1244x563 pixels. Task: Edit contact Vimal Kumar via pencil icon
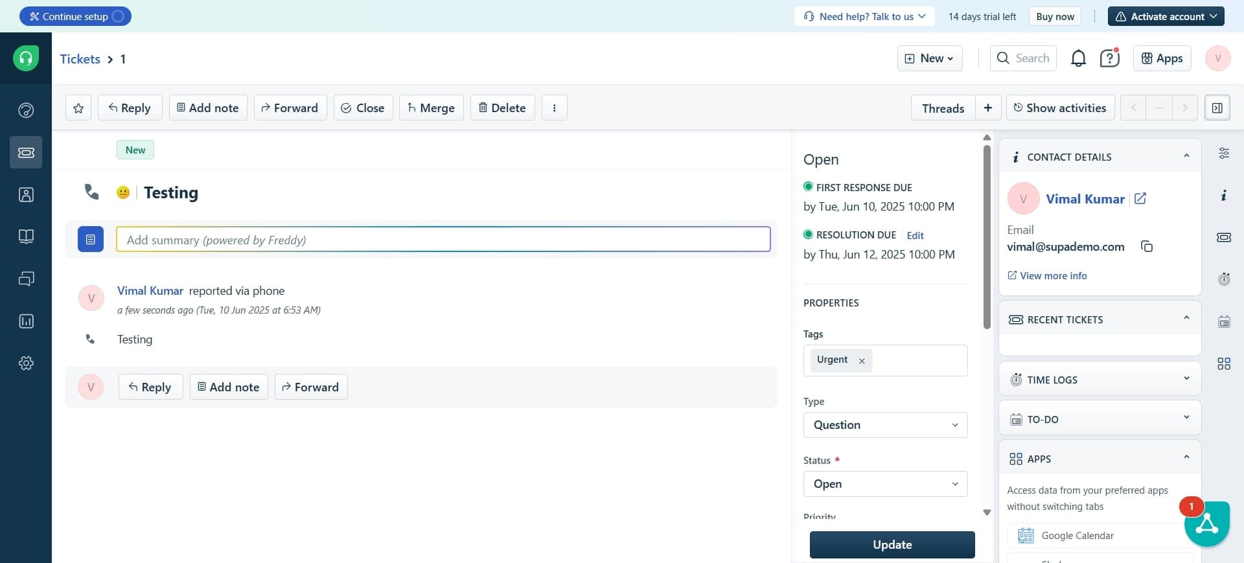(1140, 199)
